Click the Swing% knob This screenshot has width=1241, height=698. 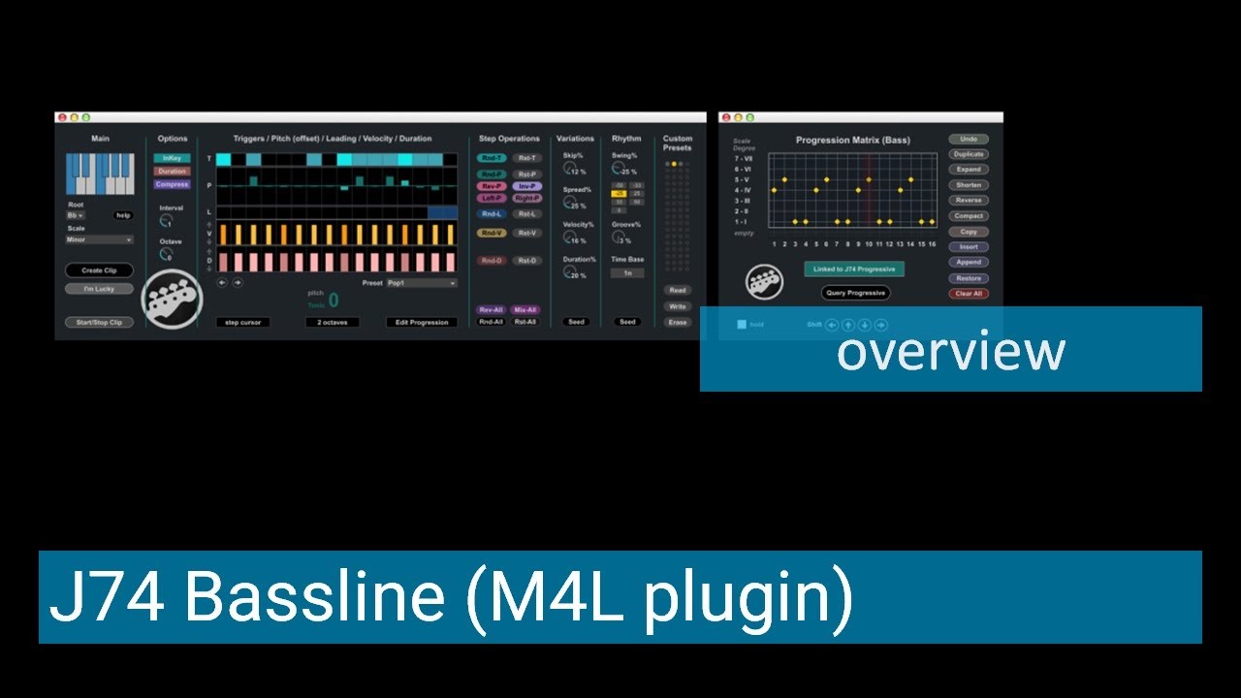coord(618,168)
